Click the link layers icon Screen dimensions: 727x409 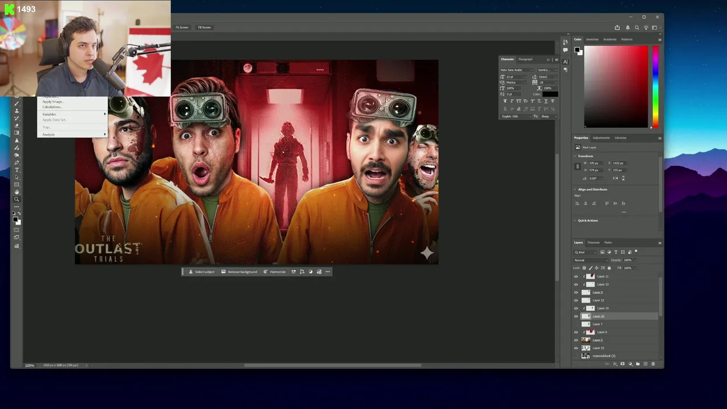pos(607,364)
